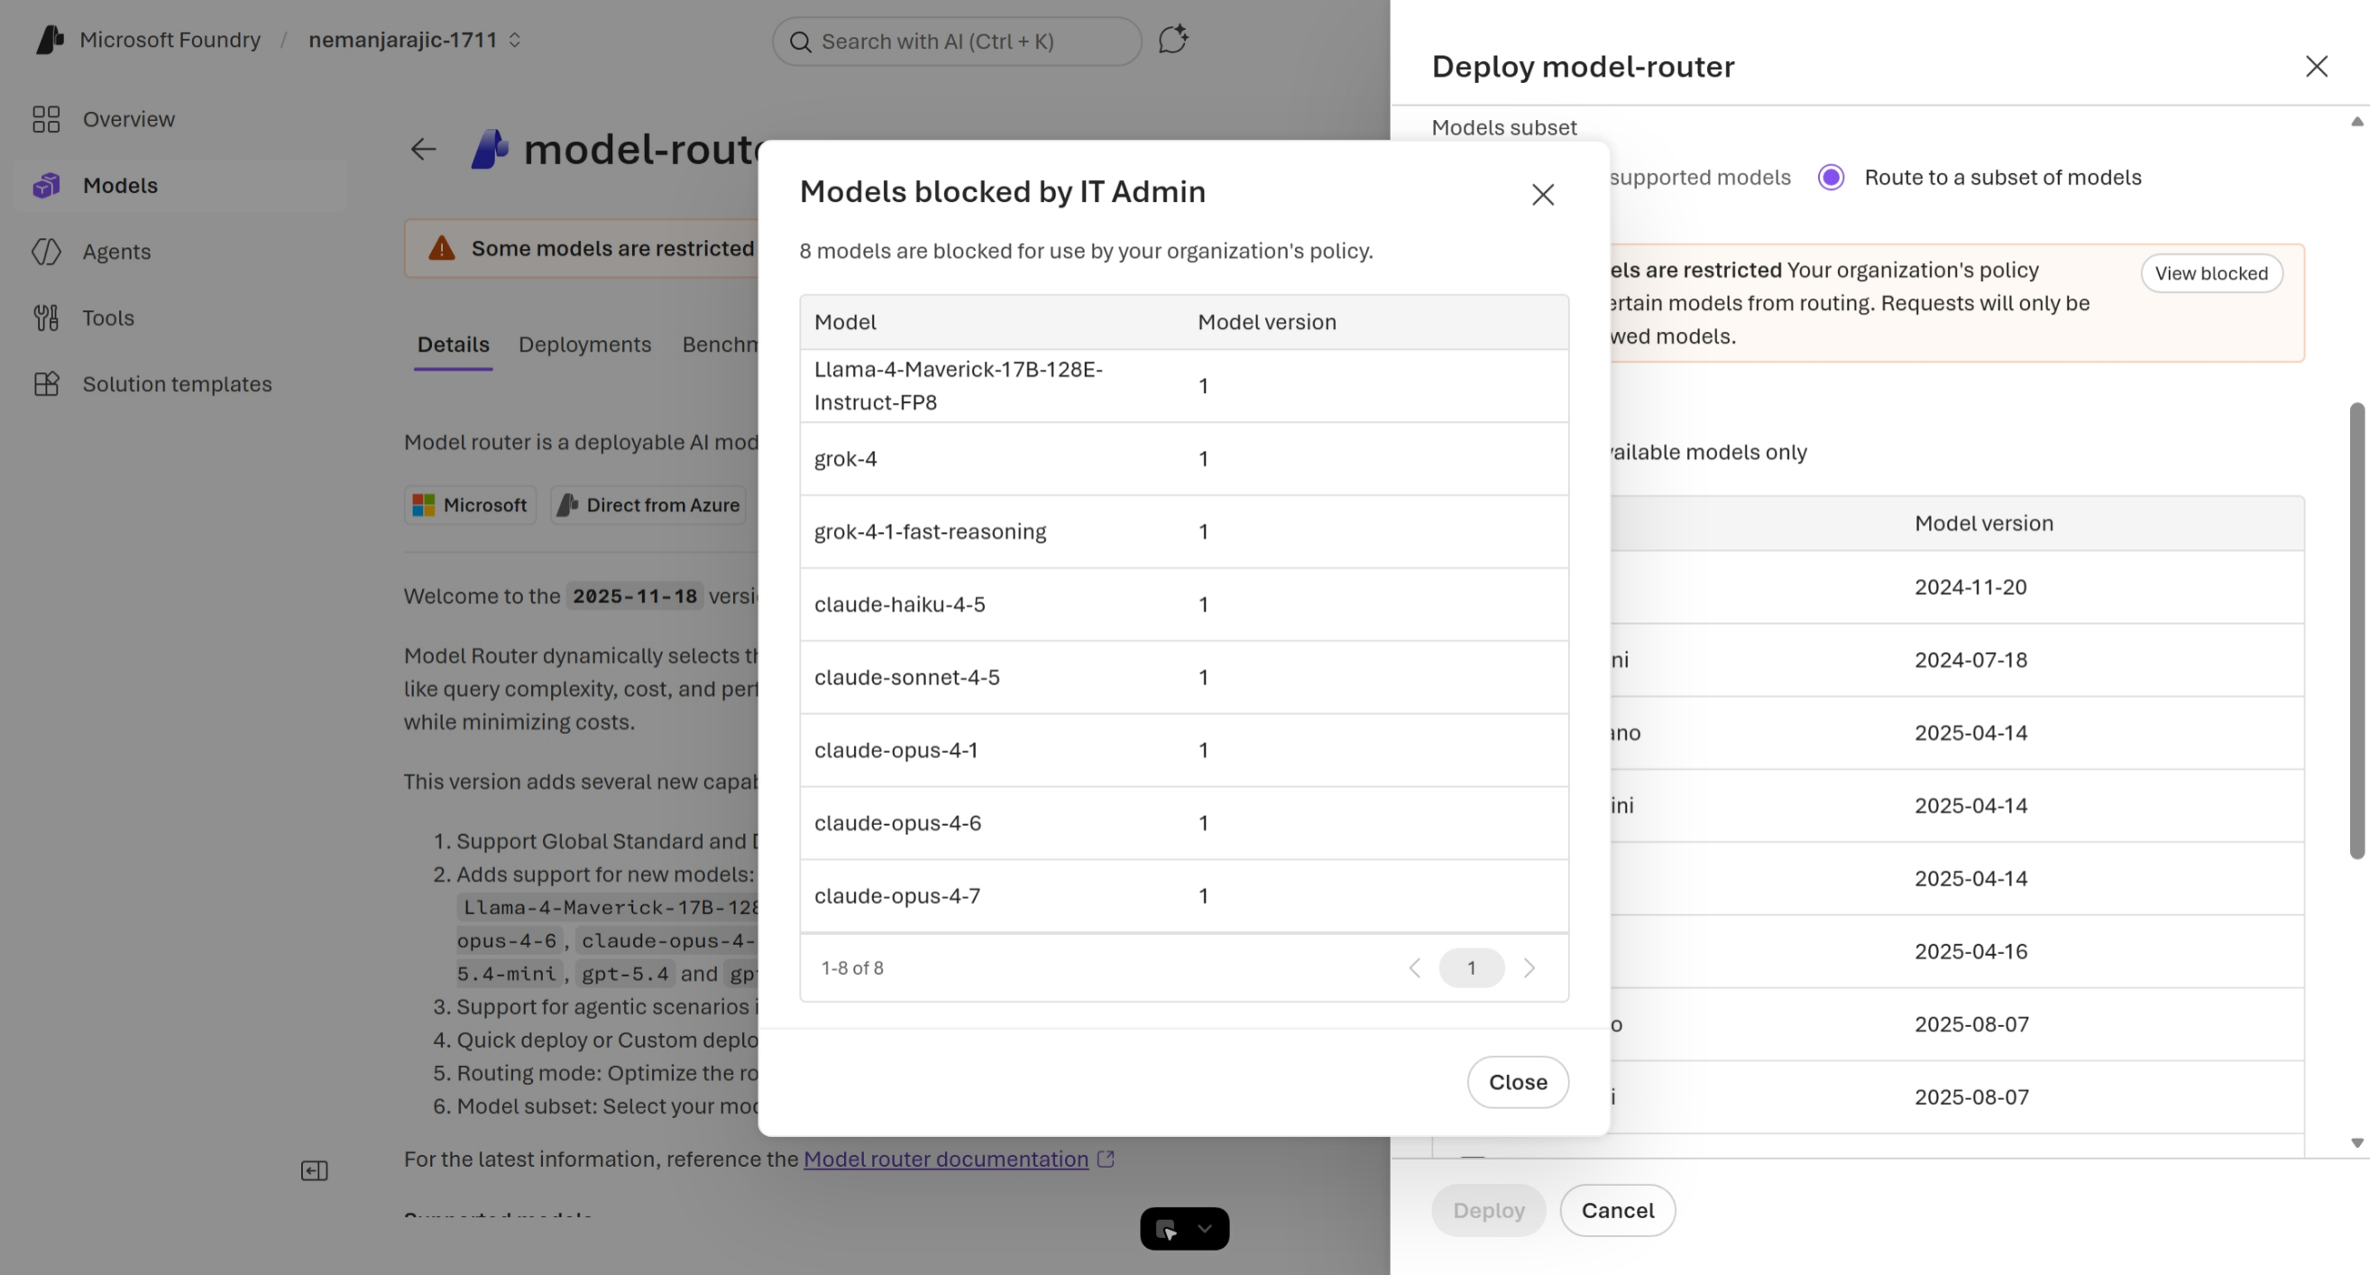Open Models in the sidebar
Image resolution: width=2370 pixels, height=1275 pixels.
(x=180, y=185)
